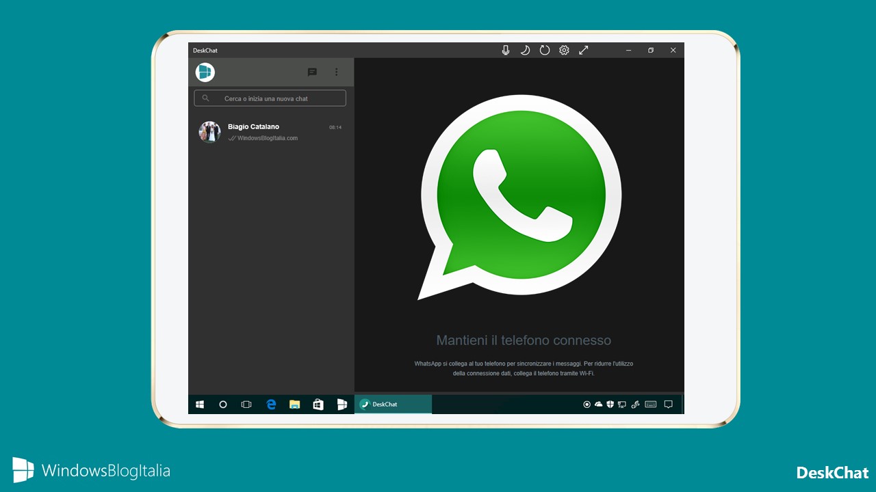This screenshot has width=876, height=492.
Task: Focus the 'Cerca o inizia una nuova chat' field
Action: (x=270, y=98)
